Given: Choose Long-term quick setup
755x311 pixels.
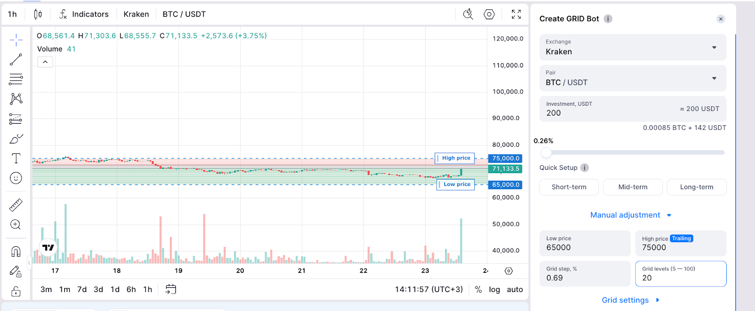Looking at the screenshot, I should (x=696, y=187).
